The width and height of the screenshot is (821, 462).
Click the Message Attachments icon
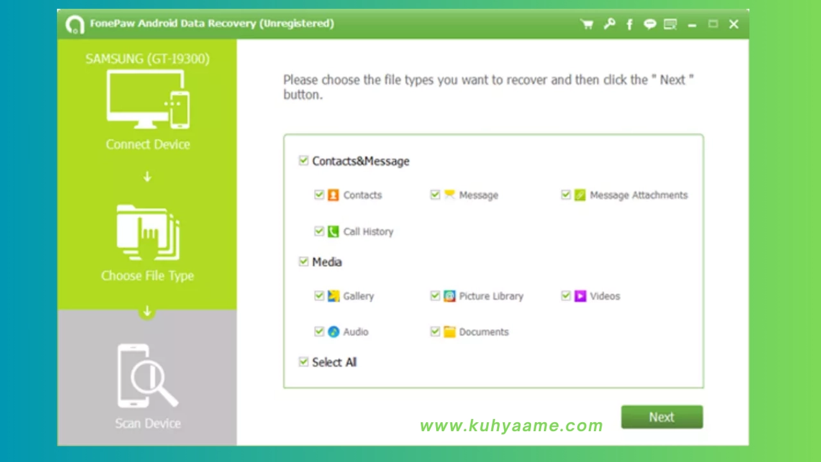point(580,195)
